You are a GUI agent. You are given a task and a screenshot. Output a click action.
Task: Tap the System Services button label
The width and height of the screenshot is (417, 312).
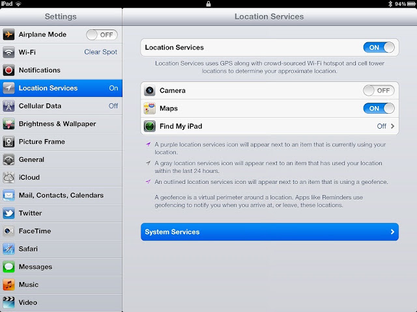pyautogui.click(x=172, y=232)
